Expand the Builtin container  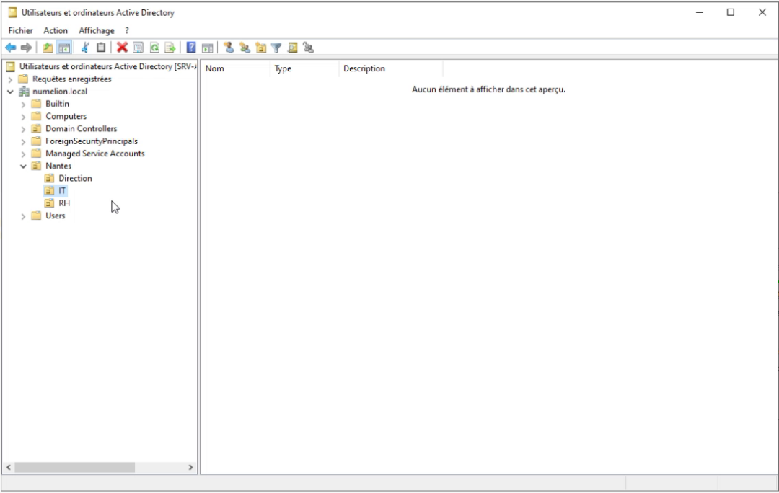coord(23,104)
